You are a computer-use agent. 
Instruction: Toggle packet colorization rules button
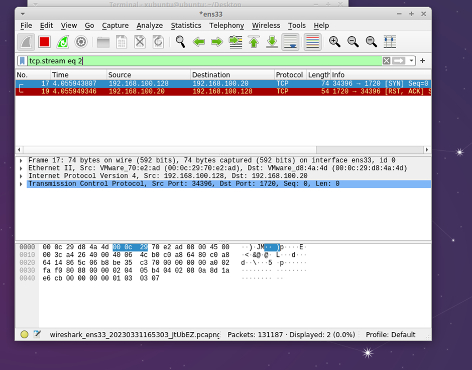[x=312, y=42]
